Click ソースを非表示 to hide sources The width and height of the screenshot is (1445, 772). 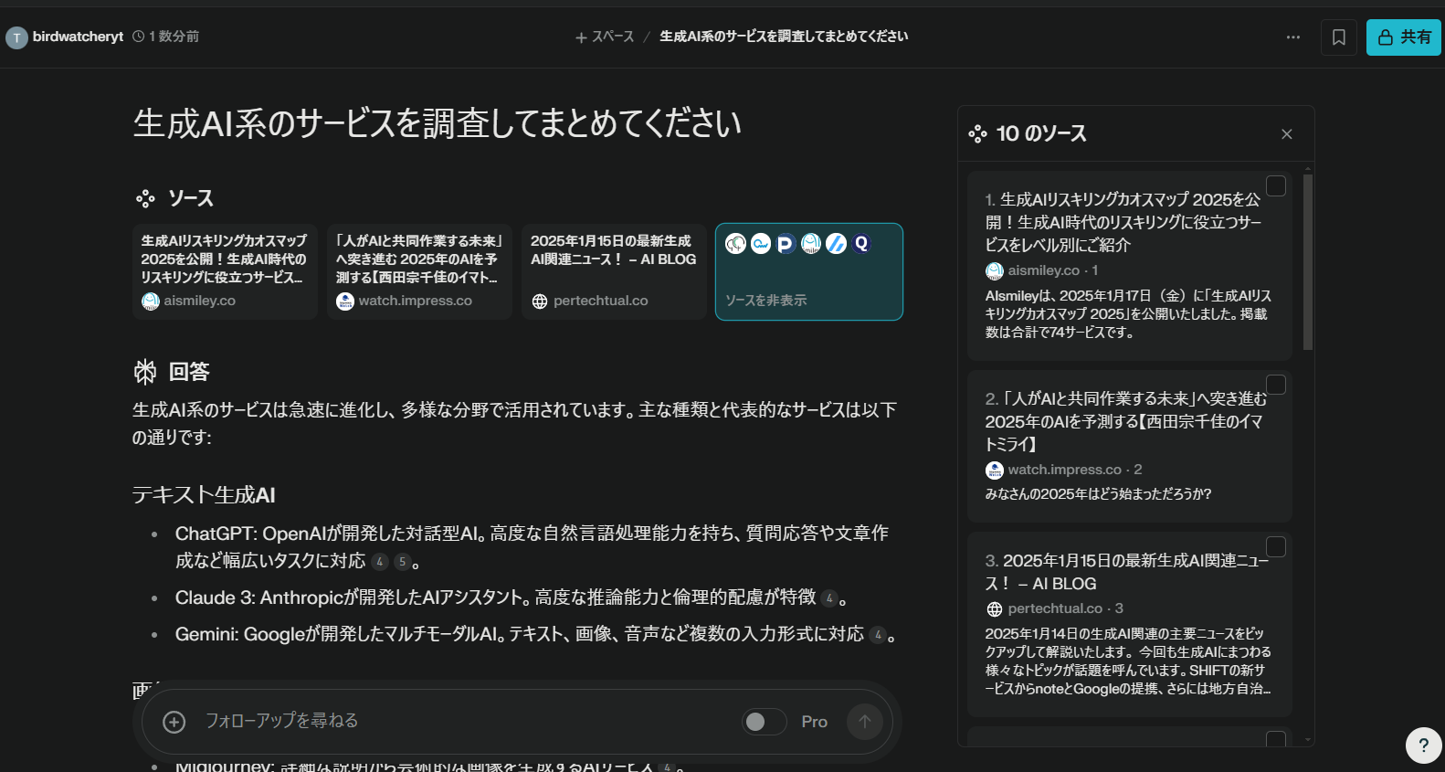[x=765, y=301]
